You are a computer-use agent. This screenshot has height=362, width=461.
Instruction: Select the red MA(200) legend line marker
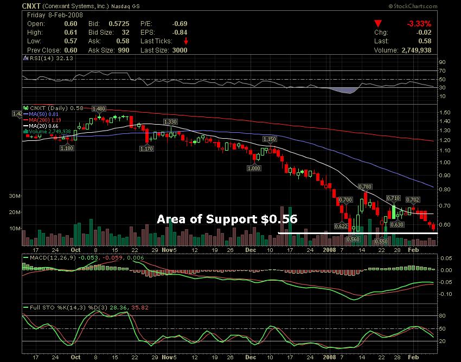click(x=26, y=120)
